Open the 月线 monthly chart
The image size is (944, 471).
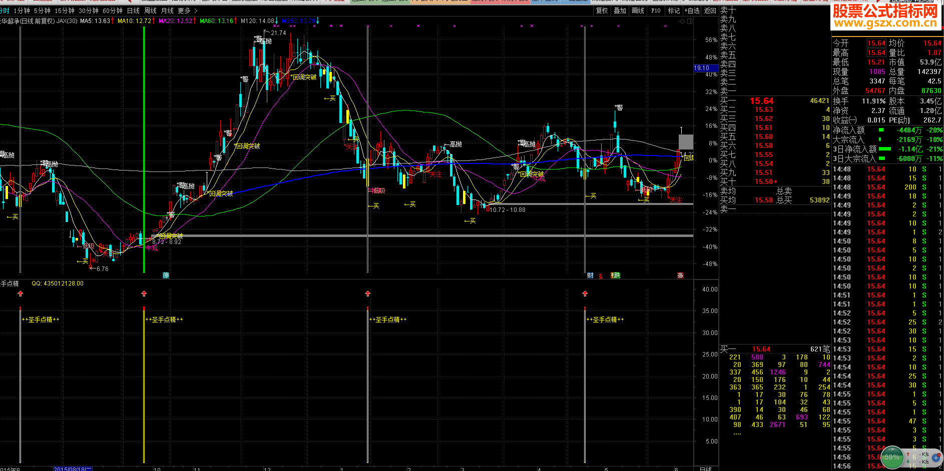tap(167, 10)
